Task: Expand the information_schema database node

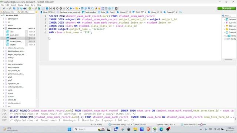Action: 4,48
